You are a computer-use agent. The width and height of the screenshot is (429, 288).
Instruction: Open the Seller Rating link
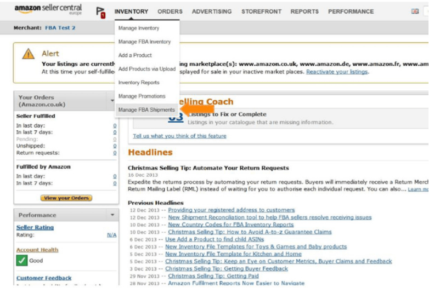(x=35, y=227)
